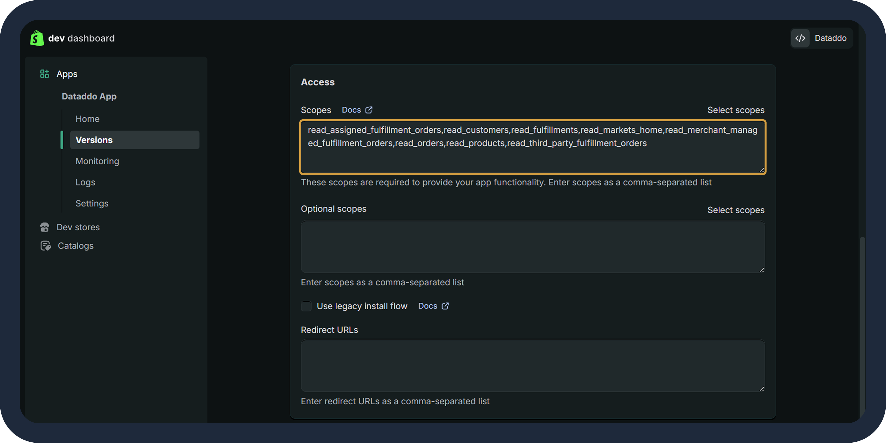Enable Use legacy install flow checkbox
The height and width of the screenshot is (443, 886).
click(x=306, y=306)
